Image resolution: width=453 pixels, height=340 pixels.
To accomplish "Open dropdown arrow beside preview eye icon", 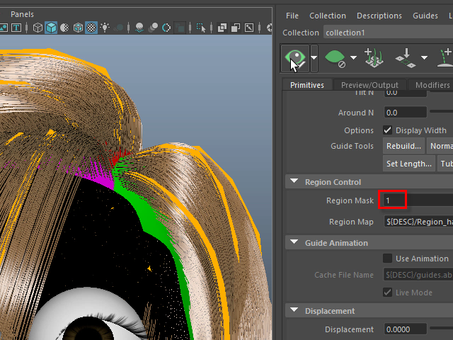I will pos(314,57).
